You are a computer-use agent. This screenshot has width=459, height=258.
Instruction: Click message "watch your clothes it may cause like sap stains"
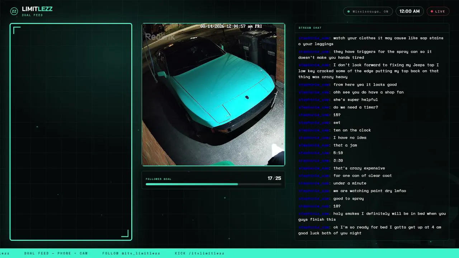[x=372, y=41]
